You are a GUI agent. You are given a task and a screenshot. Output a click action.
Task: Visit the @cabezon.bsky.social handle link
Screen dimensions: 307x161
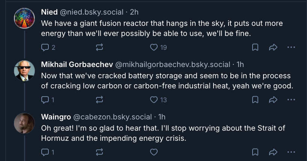(113, 117)
